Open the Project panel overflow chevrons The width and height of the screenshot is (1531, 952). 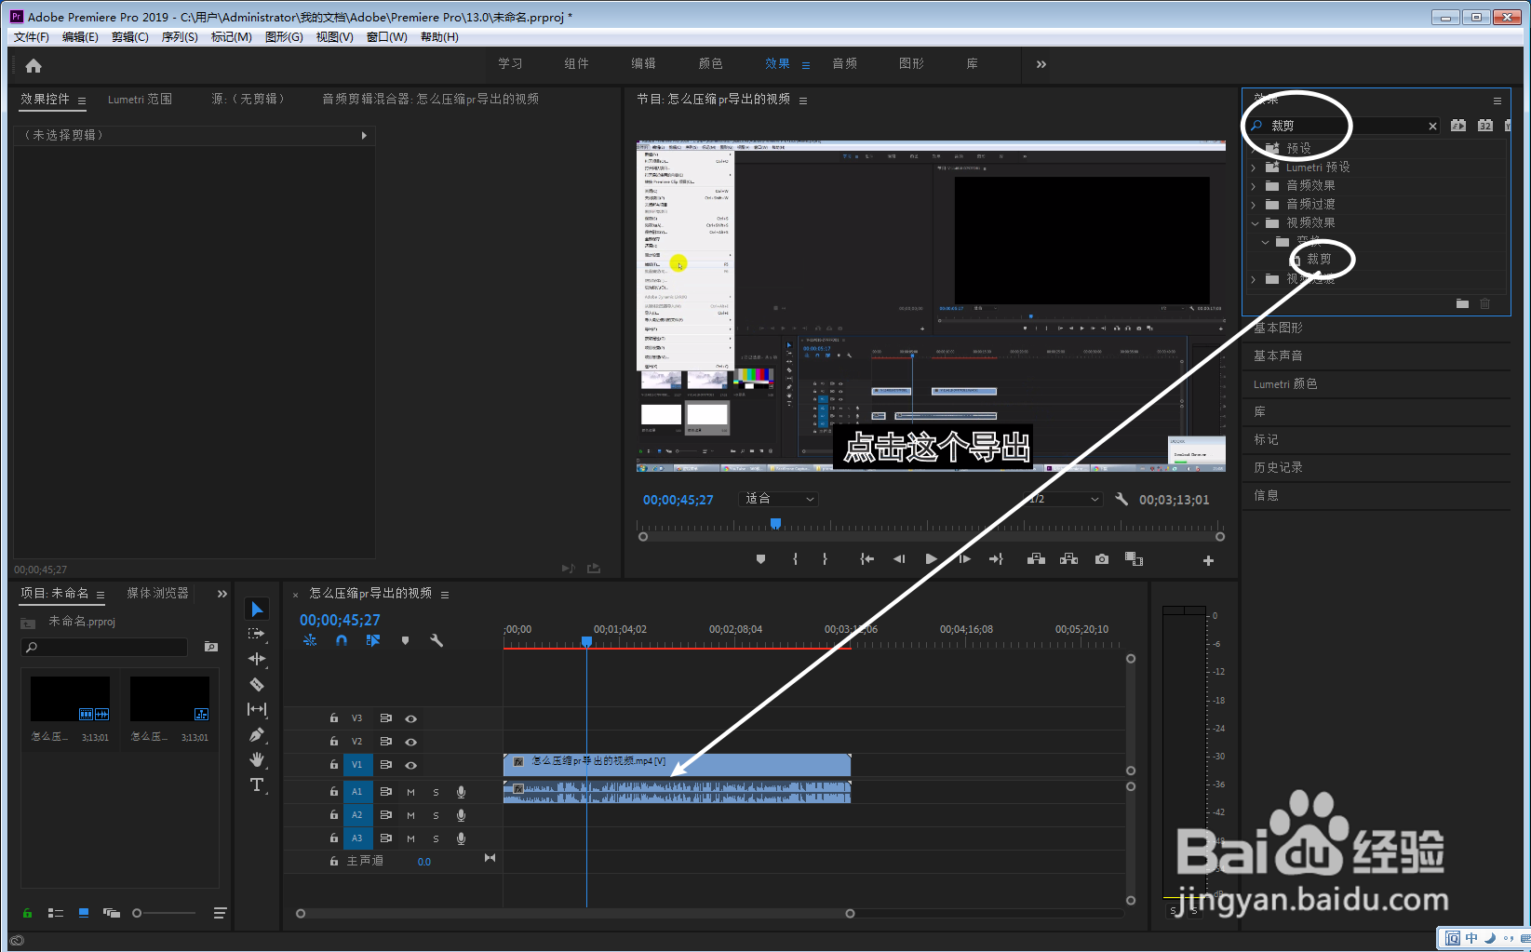click(222, 594)
